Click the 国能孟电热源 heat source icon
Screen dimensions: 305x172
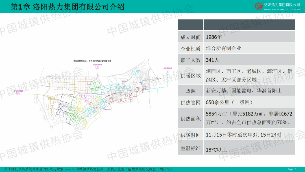click(x=97, y=67)
